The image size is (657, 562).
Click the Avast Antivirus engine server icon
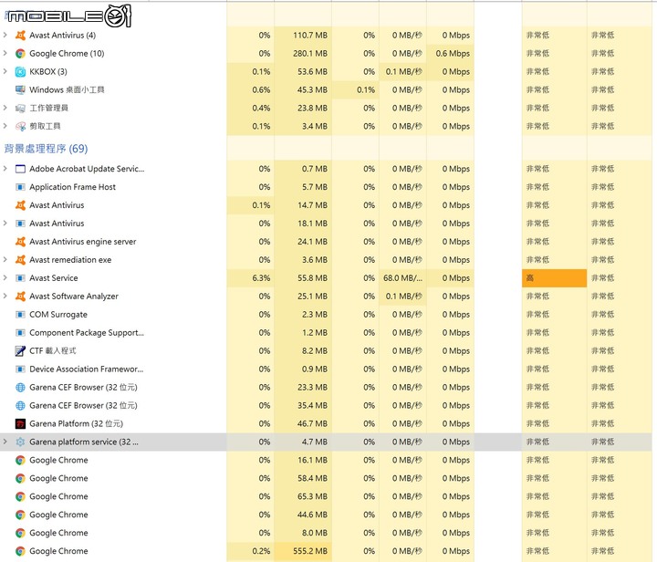tap(20, 242)
